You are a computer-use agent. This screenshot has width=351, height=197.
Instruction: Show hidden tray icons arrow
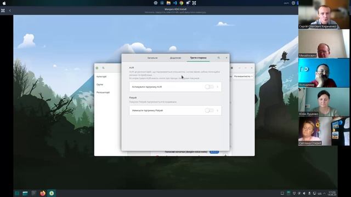[324, 193]
